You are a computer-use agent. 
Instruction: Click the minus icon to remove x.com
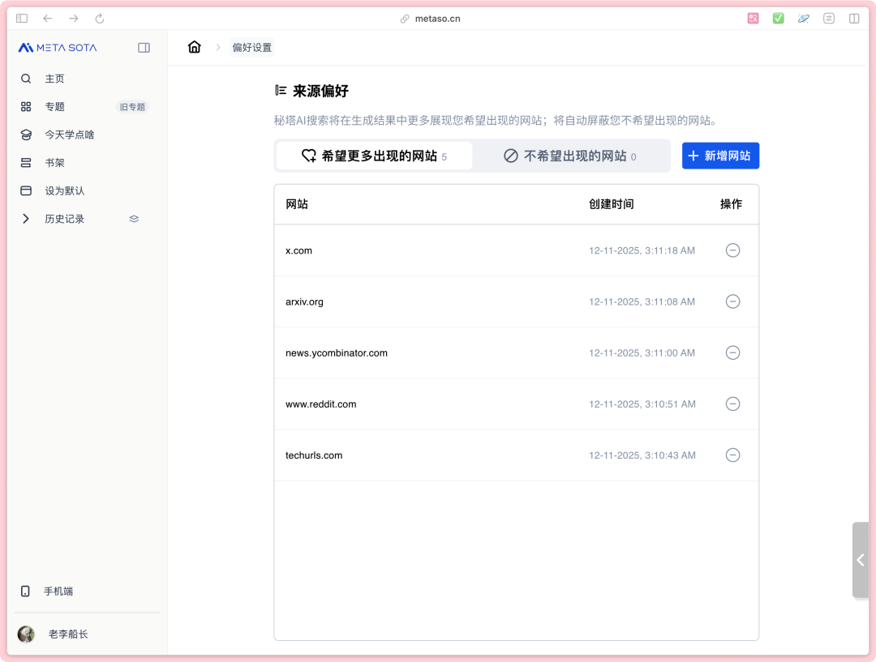(732, 250)
